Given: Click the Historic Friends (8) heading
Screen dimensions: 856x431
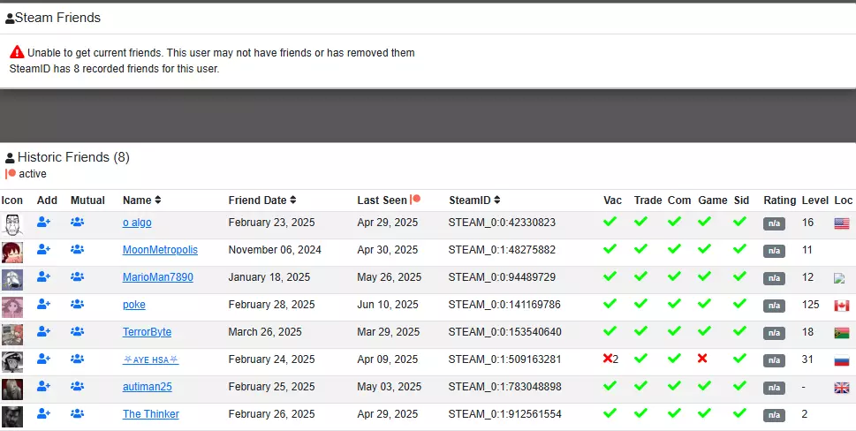Looking at the screenshot, I should (x=67, y=157).
